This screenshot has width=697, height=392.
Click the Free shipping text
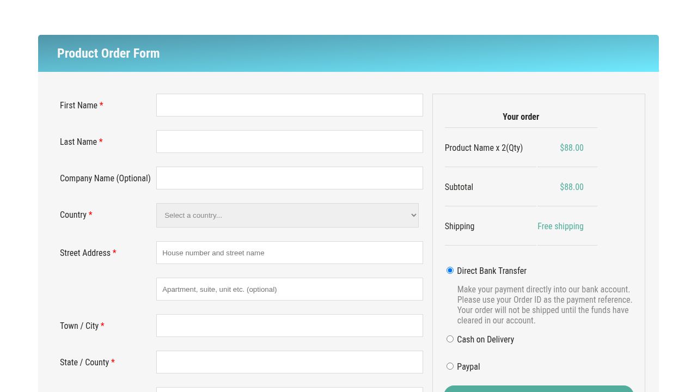coord(560,226)
